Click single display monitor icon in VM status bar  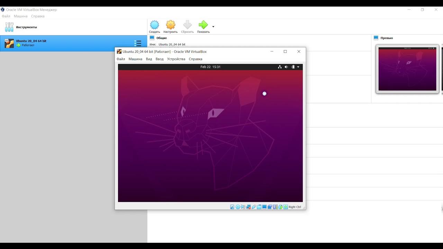click(264, 207)
